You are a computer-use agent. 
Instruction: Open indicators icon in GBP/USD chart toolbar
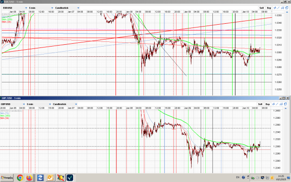[x=273, y=104]
